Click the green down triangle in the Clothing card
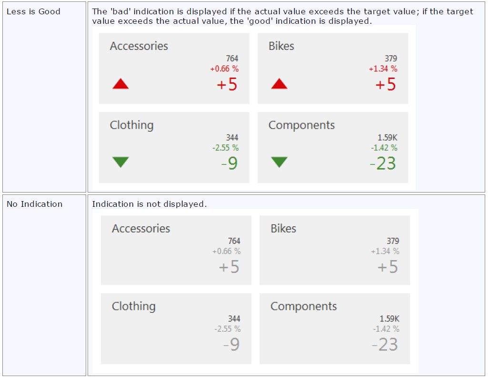The height and width of the screenshot is (377, 489). pos(120,162)
